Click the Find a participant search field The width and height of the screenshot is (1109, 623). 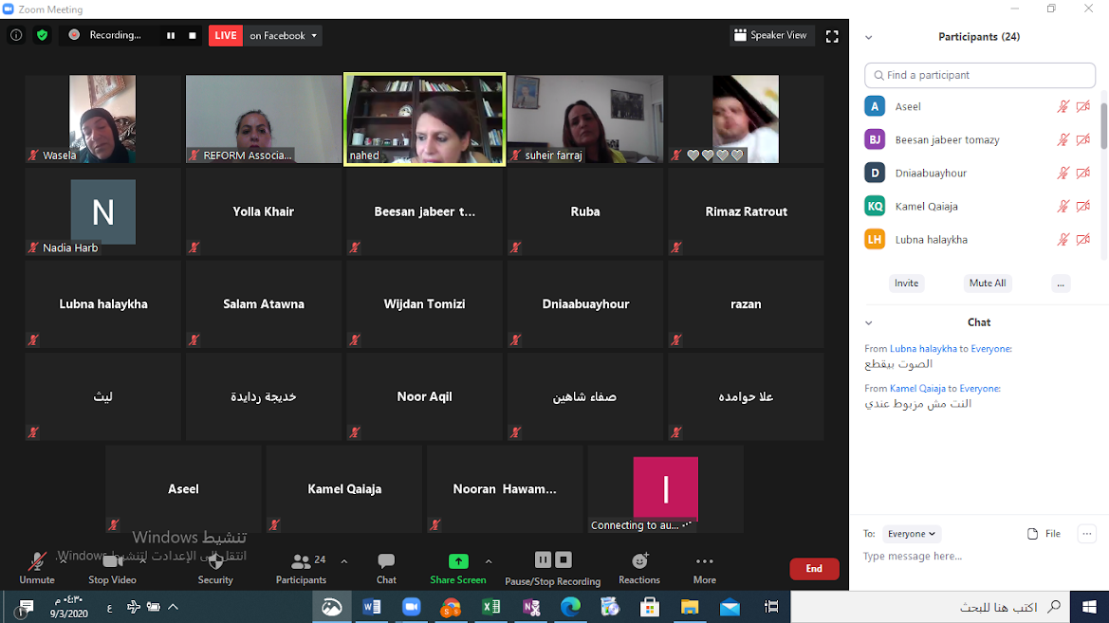980,75
